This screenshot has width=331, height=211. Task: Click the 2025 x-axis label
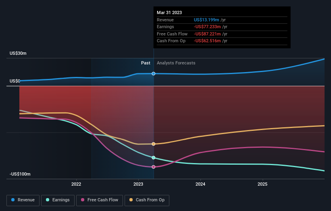262,184
